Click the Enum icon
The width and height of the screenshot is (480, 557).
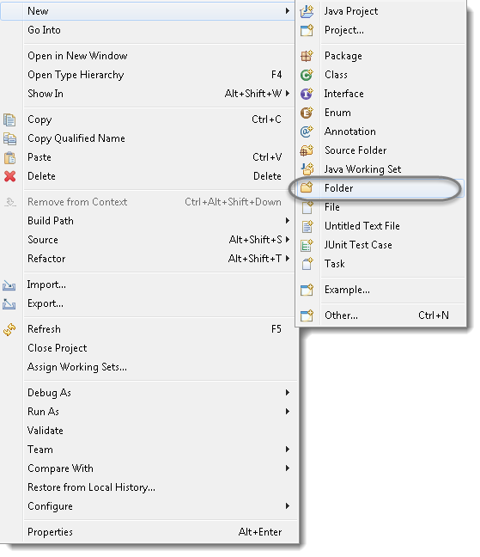tap(307, 113)
